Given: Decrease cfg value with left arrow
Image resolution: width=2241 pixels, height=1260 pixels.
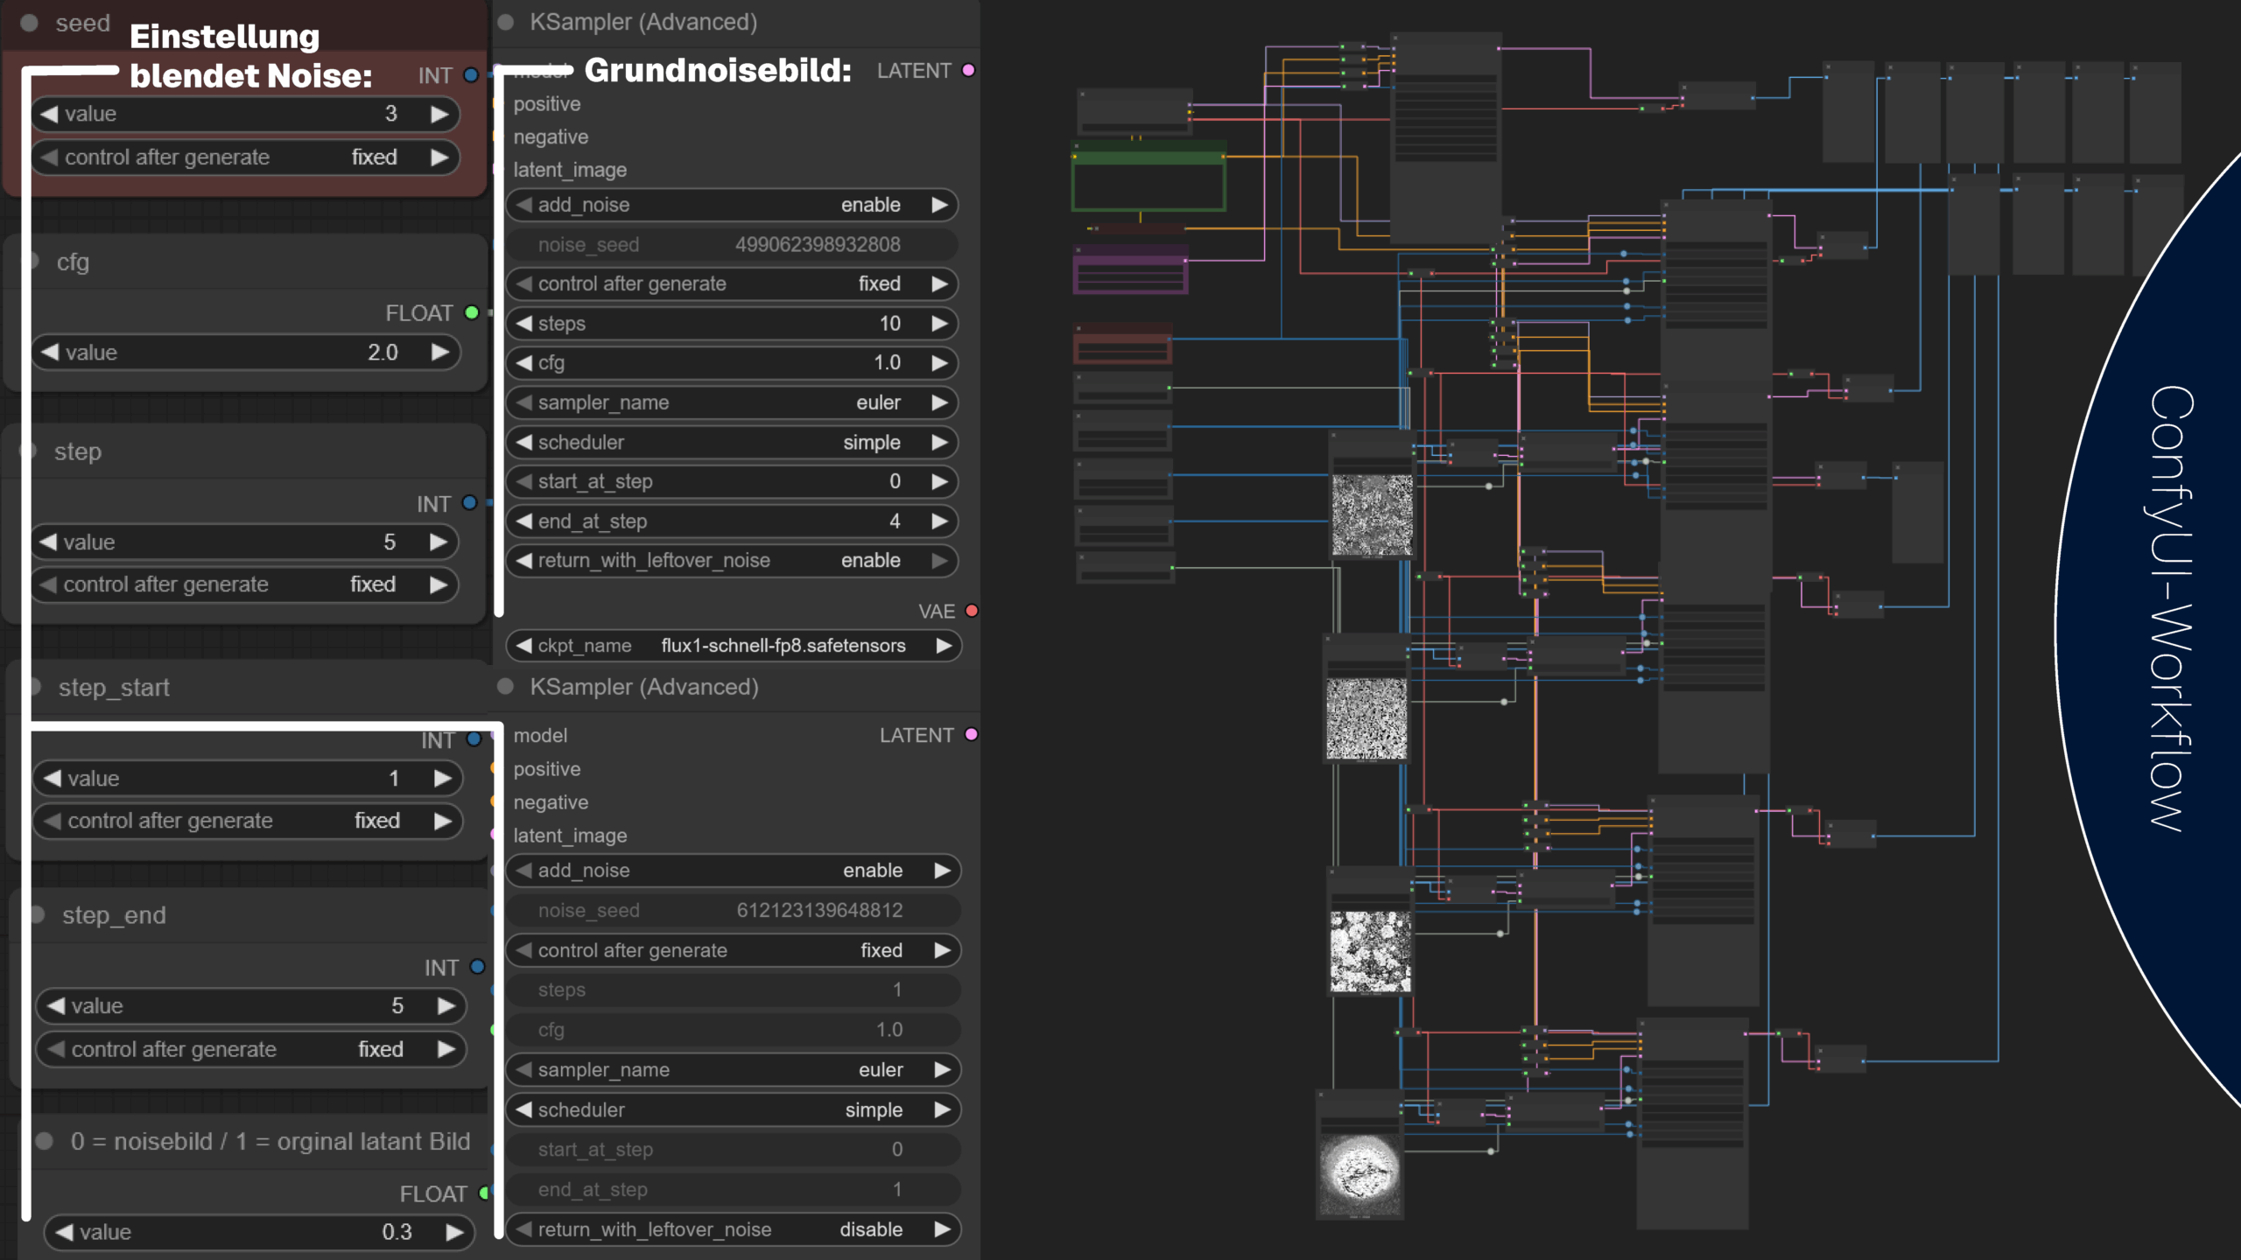Looking at the screenshot, I should click(x=50, y=352).
